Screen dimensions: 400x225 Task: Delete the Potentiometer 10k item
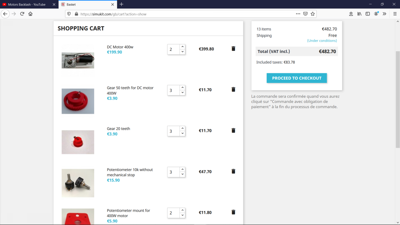pyautogui.click(x=233, y=171)
